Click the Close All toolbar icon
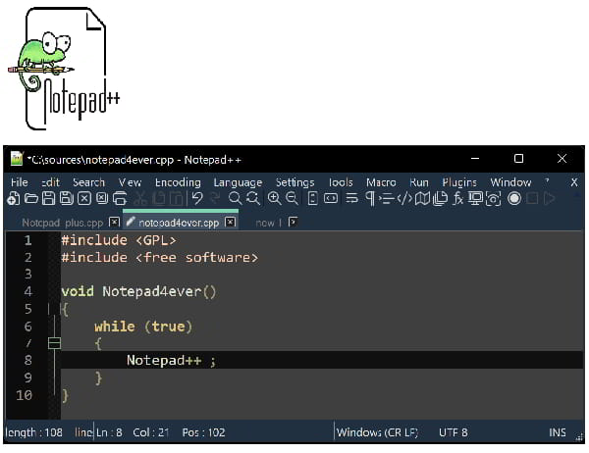The height and width of the screenshot is (453, 589). tap(102, 198)
